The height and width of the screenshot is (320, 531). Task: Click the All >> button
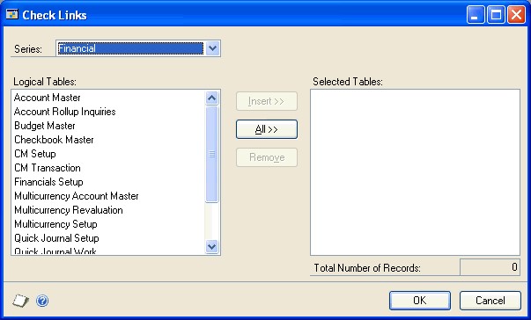point(267,129)
